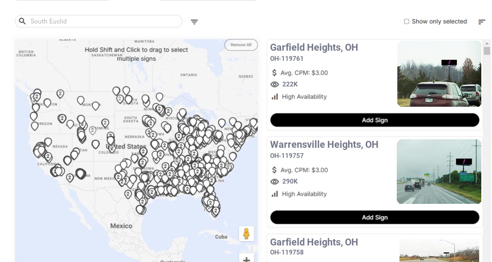Click the search magnifier icon

22,21
